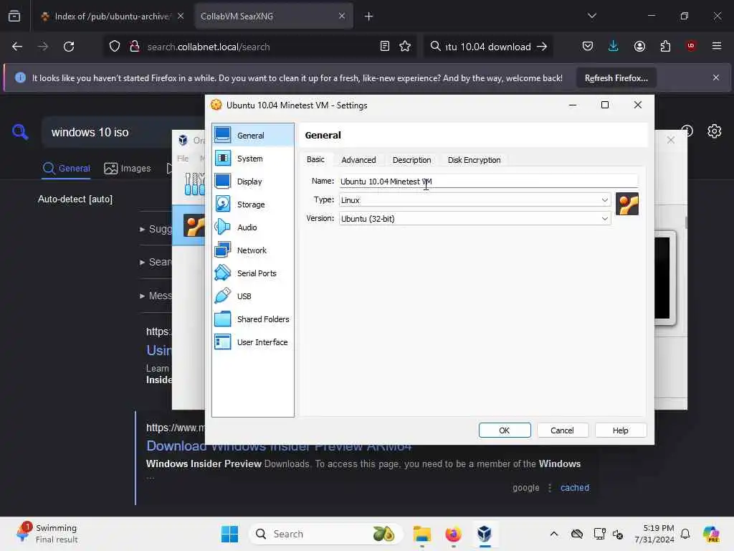The width and height of the screenshot is (734, 551).
Task: Open the list all tabs dropdown
Action: (591, 16)
